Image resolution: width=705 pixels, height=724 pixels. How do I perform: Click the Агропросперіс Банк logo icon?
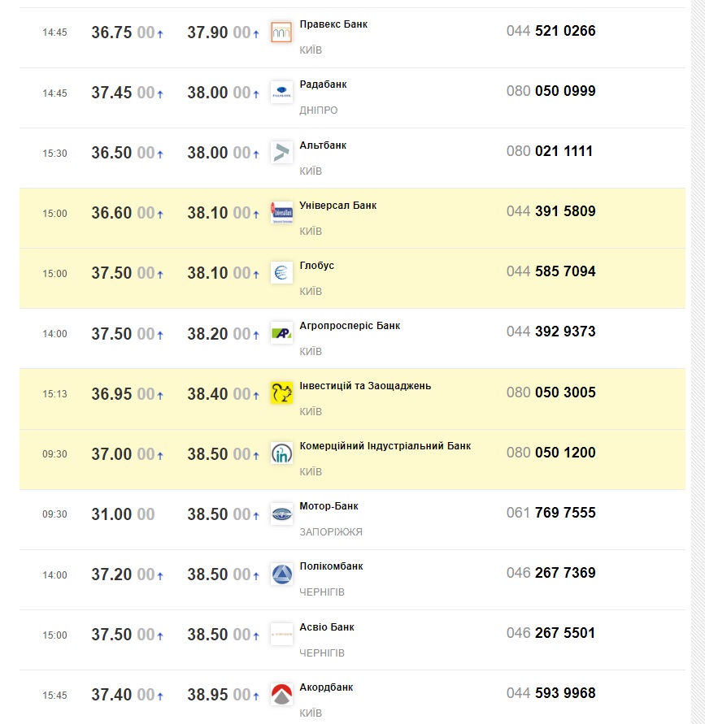pyautogui.click(x=281, y=333)
